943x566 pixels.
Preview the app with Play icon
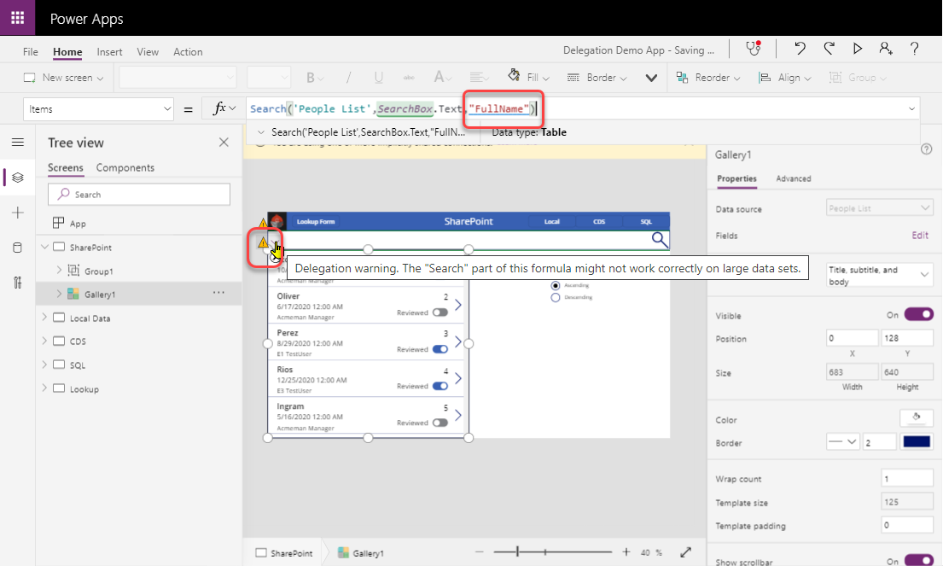858,49
